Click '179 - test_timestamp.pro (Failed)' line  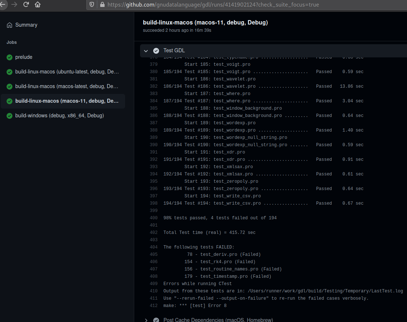[x=228, y=276]
